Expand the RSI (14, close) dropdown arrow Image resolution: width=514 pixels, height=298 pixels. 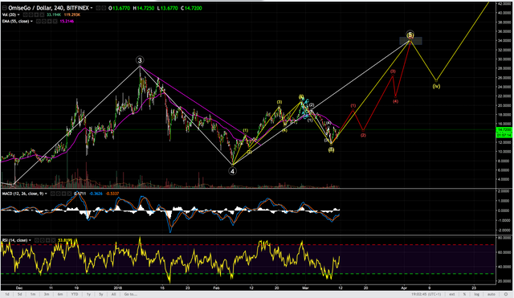coord(30,240)
